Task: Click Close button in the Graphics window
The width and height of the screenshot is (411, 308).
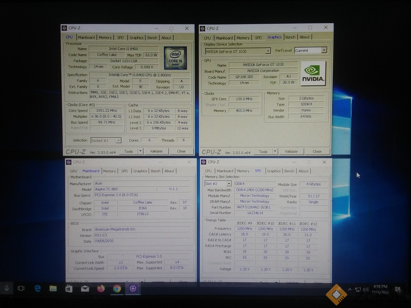Action: point(317,151)
